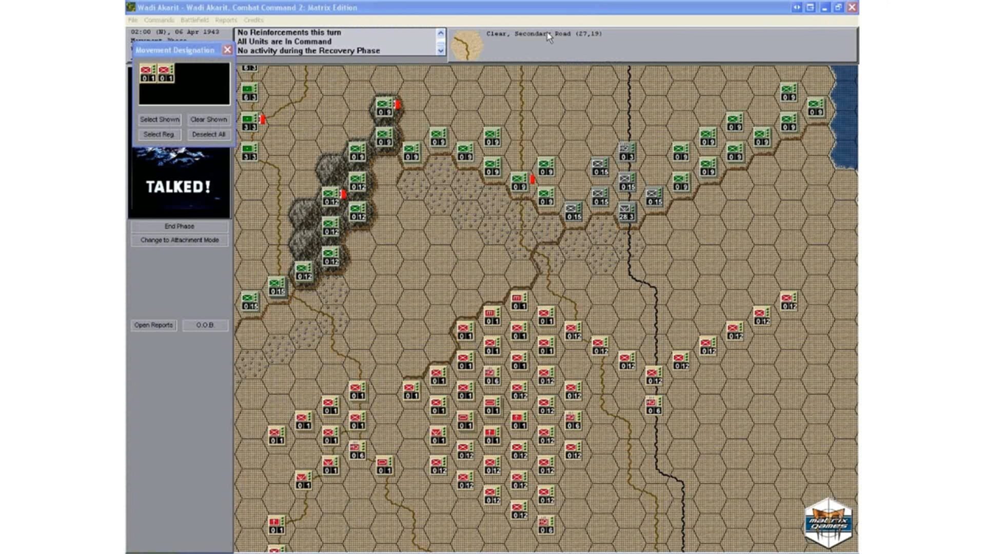
Task: Close the Movement Designation panel
Action: (227, 50)
